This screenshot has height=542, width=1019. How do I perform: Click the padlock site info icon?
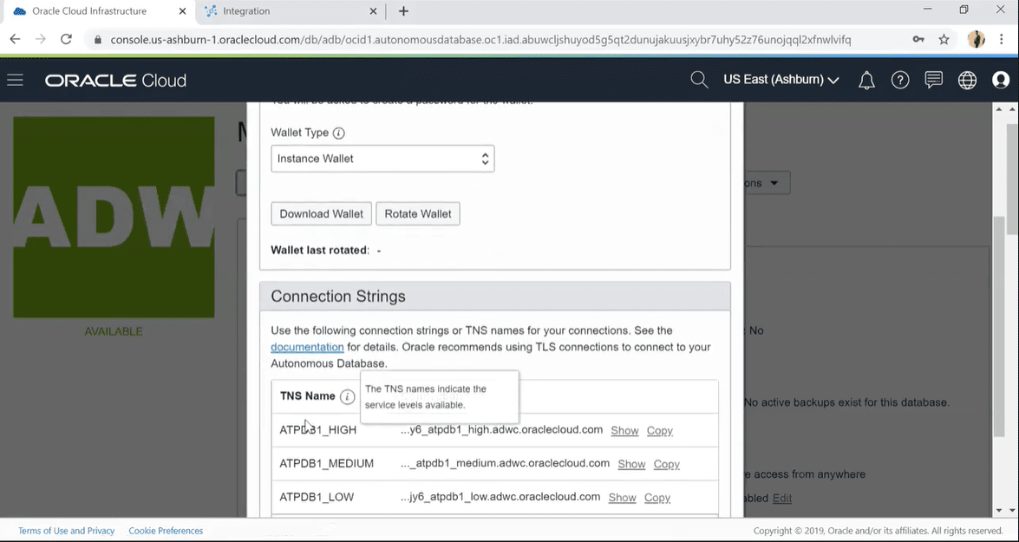click(x=98, y=40)
